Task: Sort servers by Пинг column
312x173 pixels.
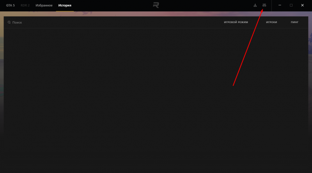Action: (294, 23)
